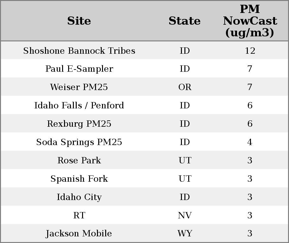Select the NV state cell in RT row
The image size is (289, 243).
(185, 216)
